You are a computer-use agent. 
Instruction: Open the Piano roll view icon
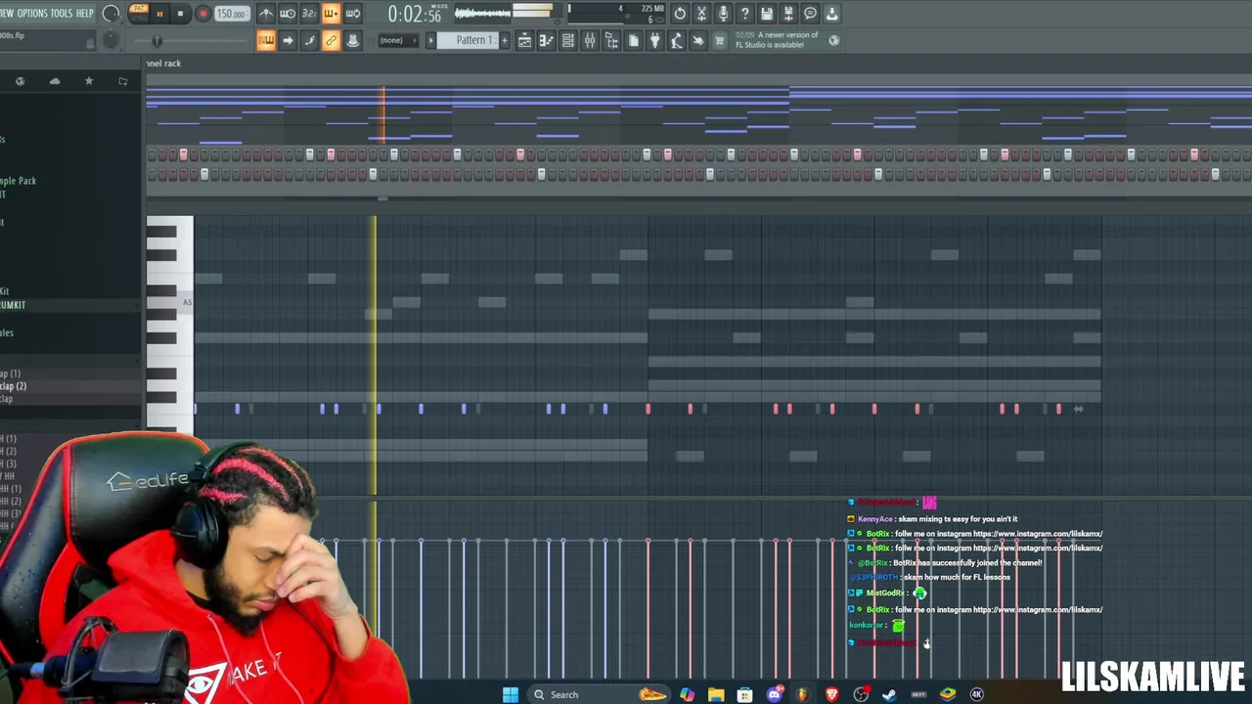[x=547, y=40]
